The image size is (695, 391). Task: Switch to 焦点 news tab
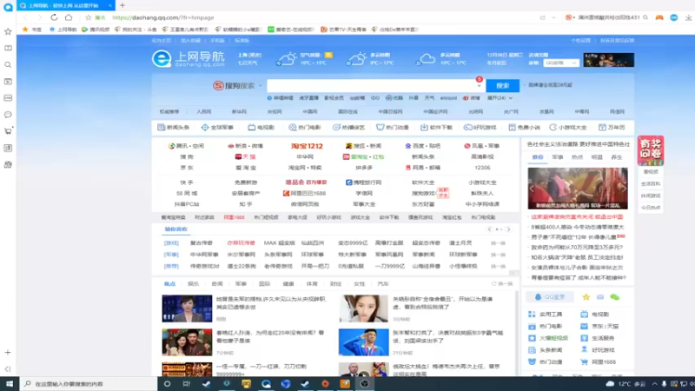(169, 284)
